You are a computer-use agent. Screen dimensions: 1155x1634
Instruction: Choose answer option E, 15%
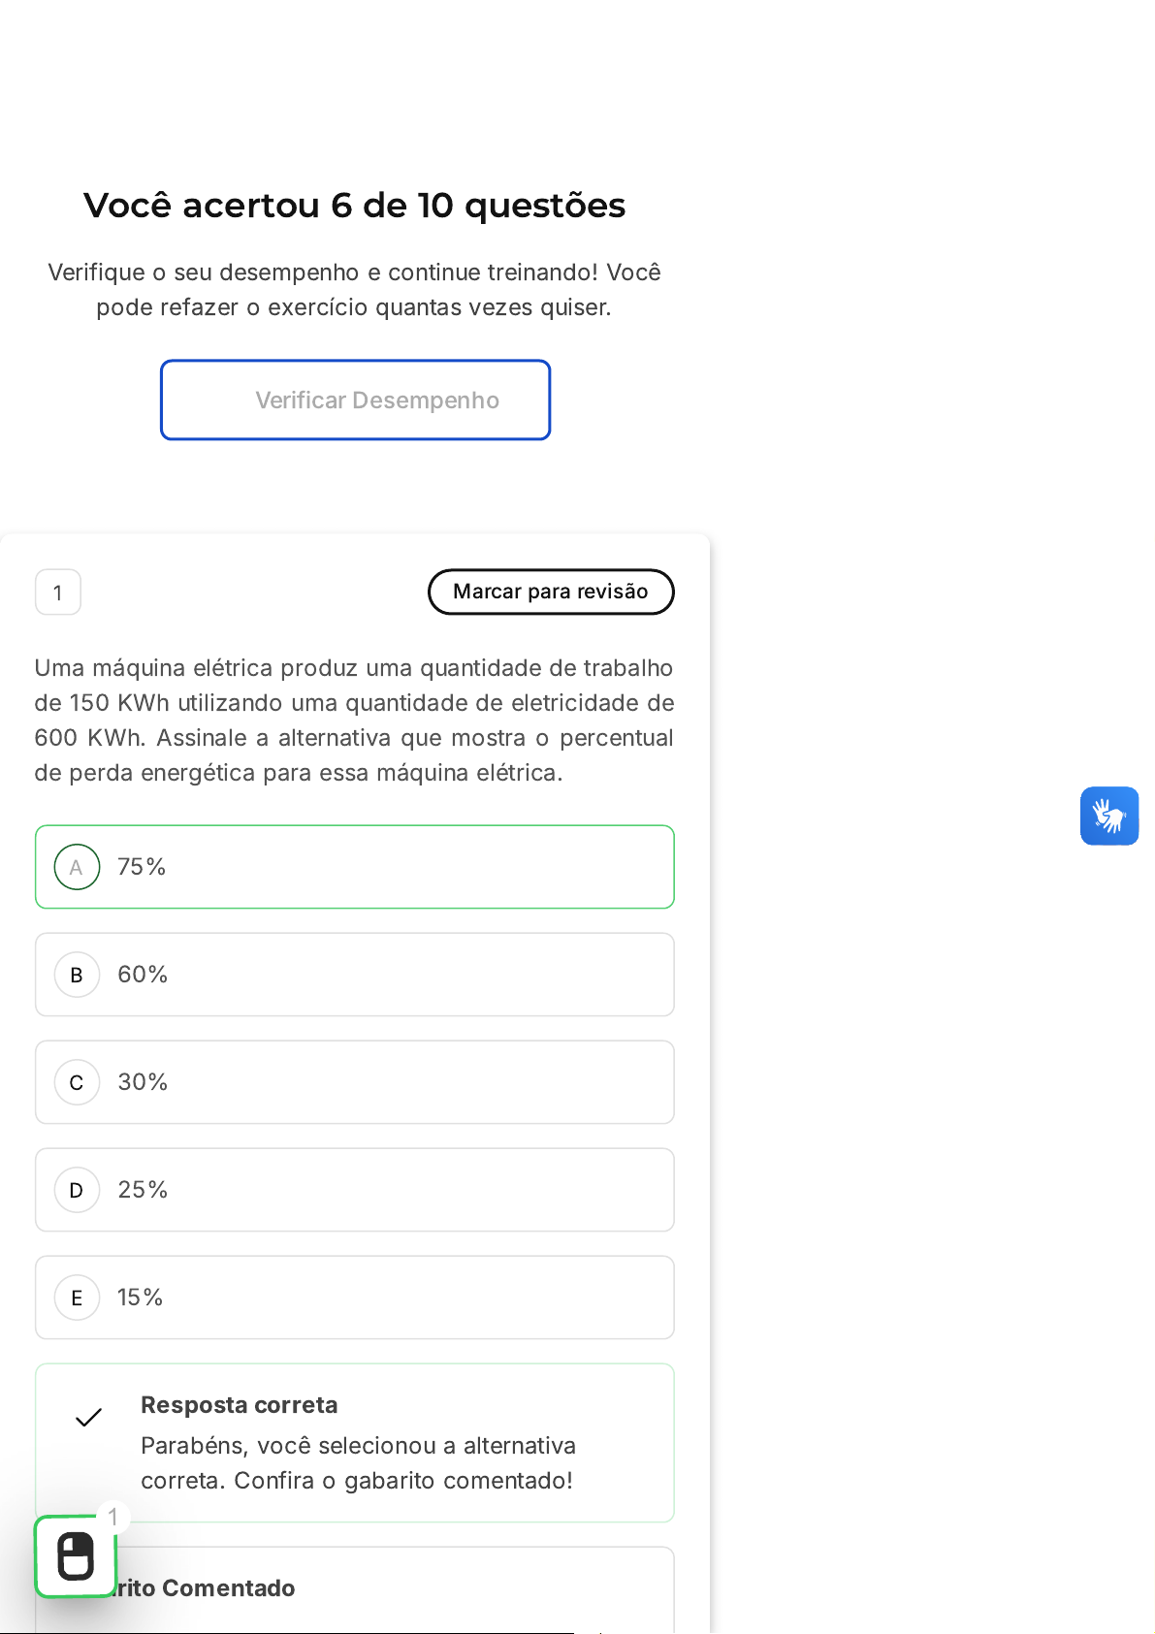pos(354,1298)
